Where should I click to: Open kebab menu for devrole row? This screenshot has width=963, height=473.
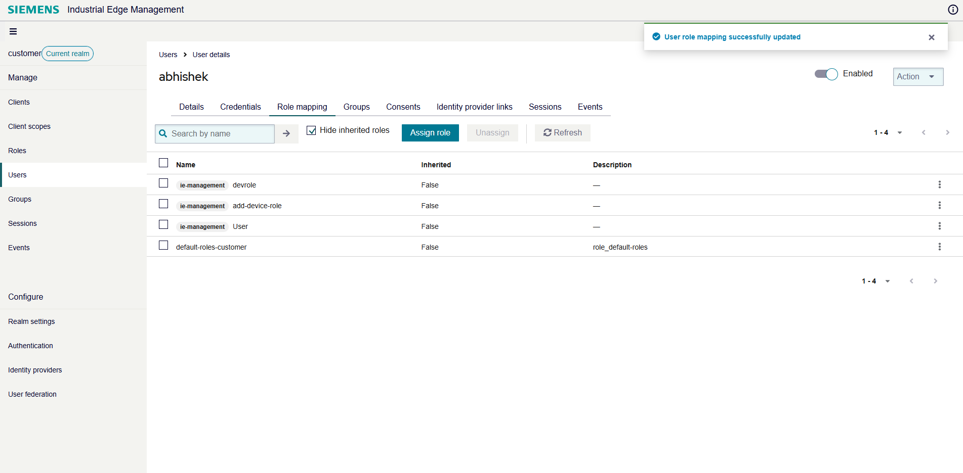pos(939,185)
